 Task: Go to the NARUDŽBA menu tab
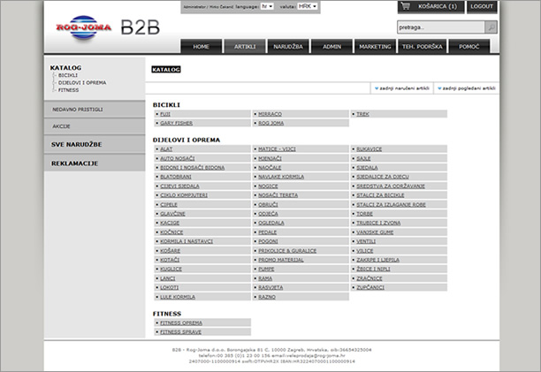(x=289, y=46)
